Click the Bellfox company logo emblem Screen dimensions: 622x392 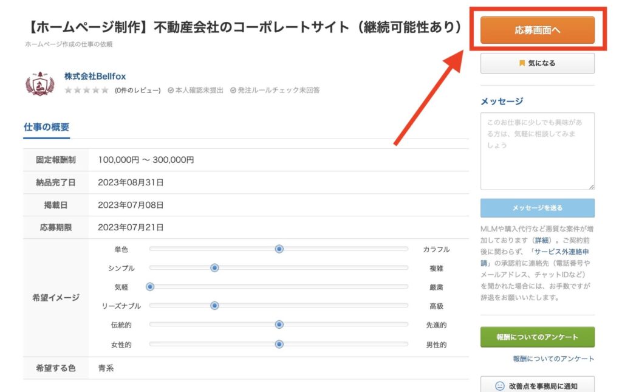(40, 84)
